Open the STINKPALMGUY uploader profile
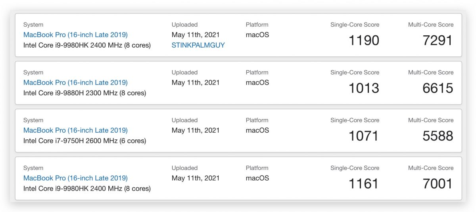 (x=198, y=45)
